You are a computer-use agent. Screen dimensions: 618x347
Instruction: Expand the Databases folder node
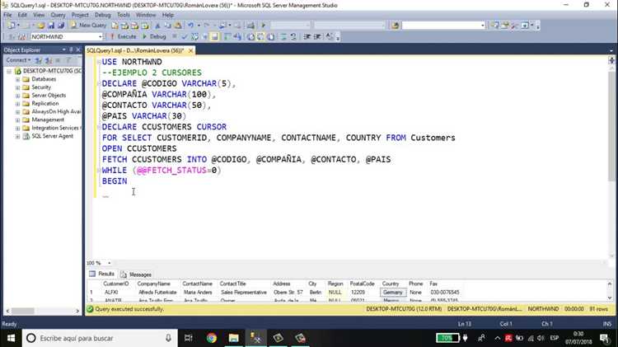[18, 79]
